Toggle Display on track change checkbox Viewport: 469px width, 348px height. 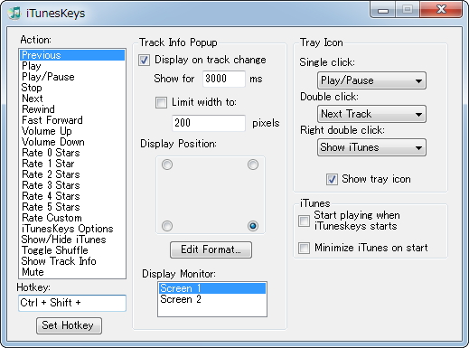point(144,60)
